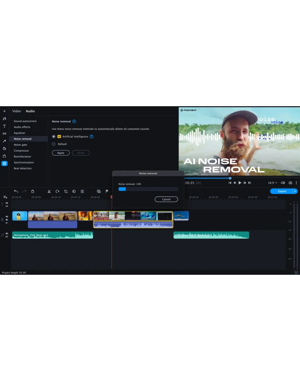Toggle the video track's eye visibility icon

pos(7,217)
